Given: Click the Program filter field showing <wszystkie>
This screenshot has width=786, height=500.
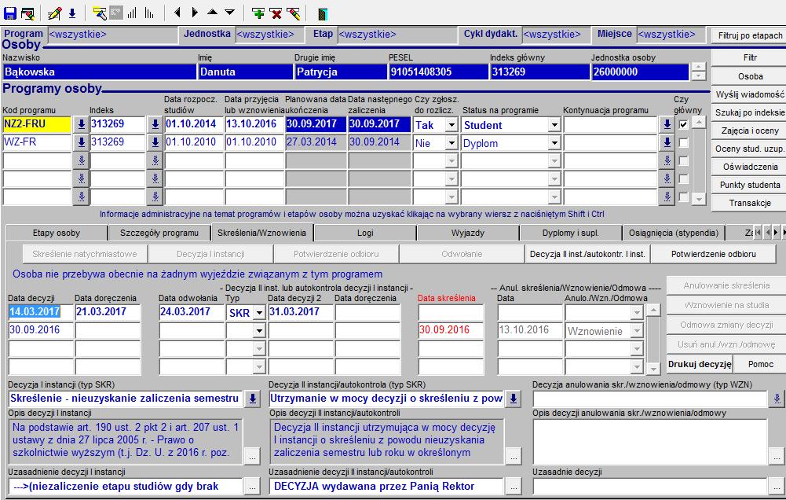Looking at the screenshot, I should [113, 34].
